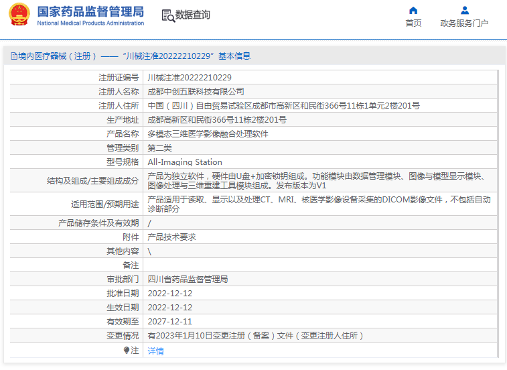The height and width of the screenshot is (370, 507).
Task: Click the 数据查询 label
Action: pyautogui.click(x=193, y=15)
